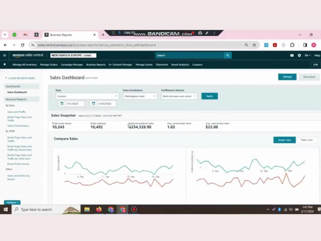Screen dimensions: 321x241
Task: Open the MERCH2ROCK EUROPE account switcher
Action: [73, 55]
